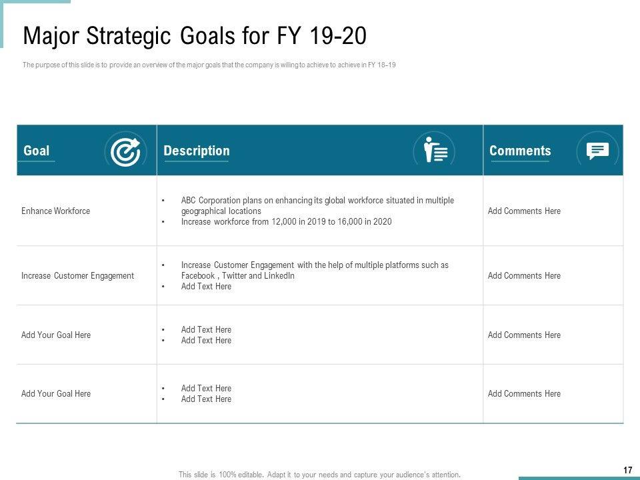The height and width of the screenshot is (480, 640).
Task: Click 'Add Comments Here' in Customer Engagement row
Action: click(524, 275)
